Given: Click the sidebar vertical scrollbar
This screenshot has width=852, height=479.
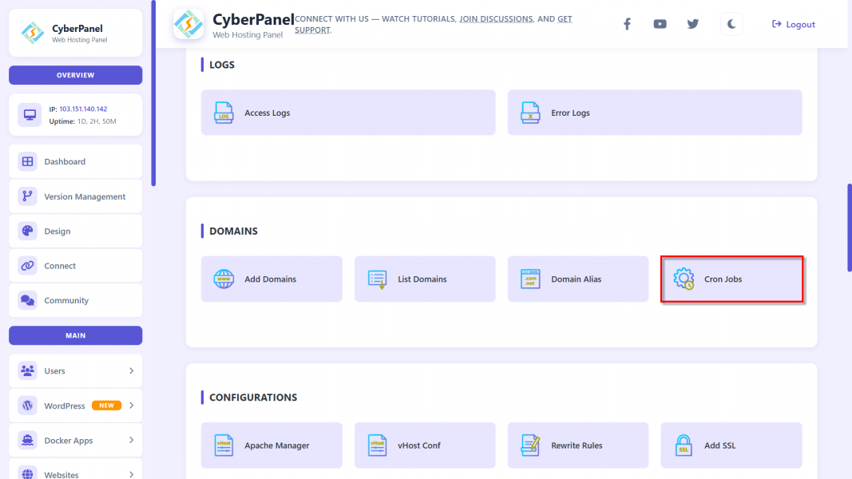Looking at the screenshot, I should [153, 93].
